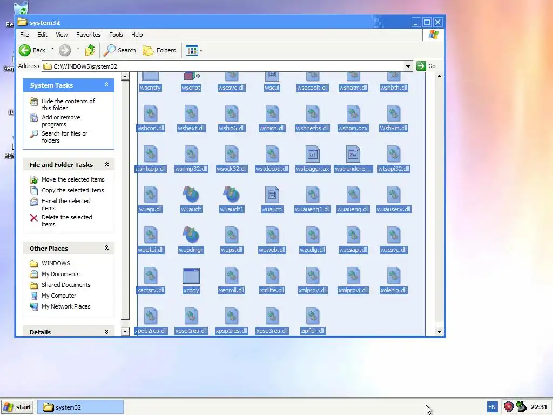Image resolution: width=553 pixels, height=415 pixels.
Task: Click the Up folder icon
Action: 90,50
